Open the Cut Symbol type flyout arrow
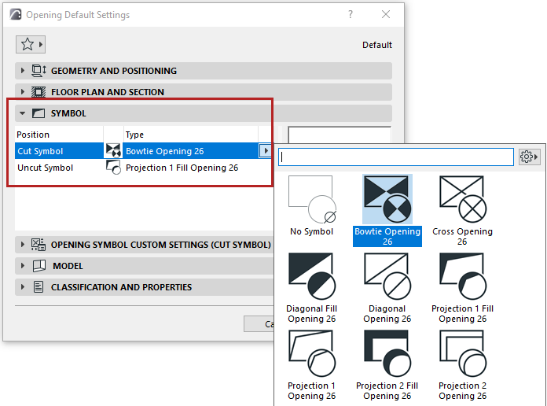This screenshot has height=406, width=547. pyautogui.click(x=265, y=150)
